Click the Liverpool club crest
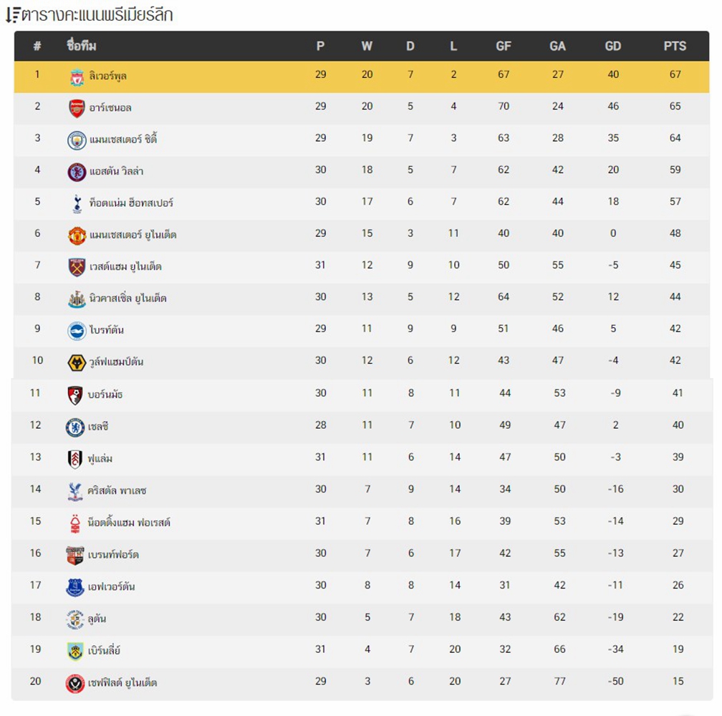Viewport: 722px width, 716px height. tap(77, 77)
